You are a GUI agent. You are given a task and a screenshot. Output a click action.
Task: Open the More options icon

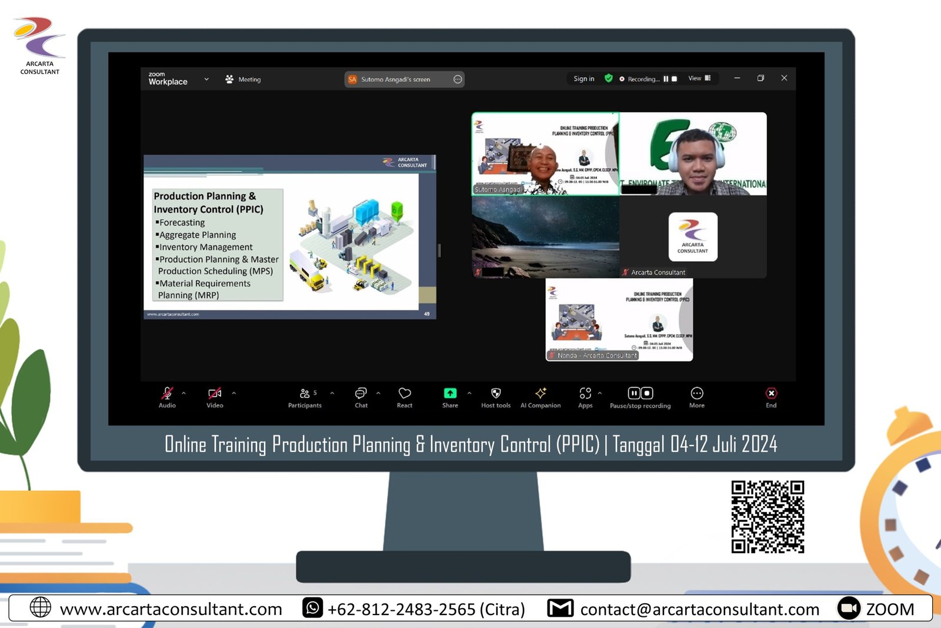697,394
